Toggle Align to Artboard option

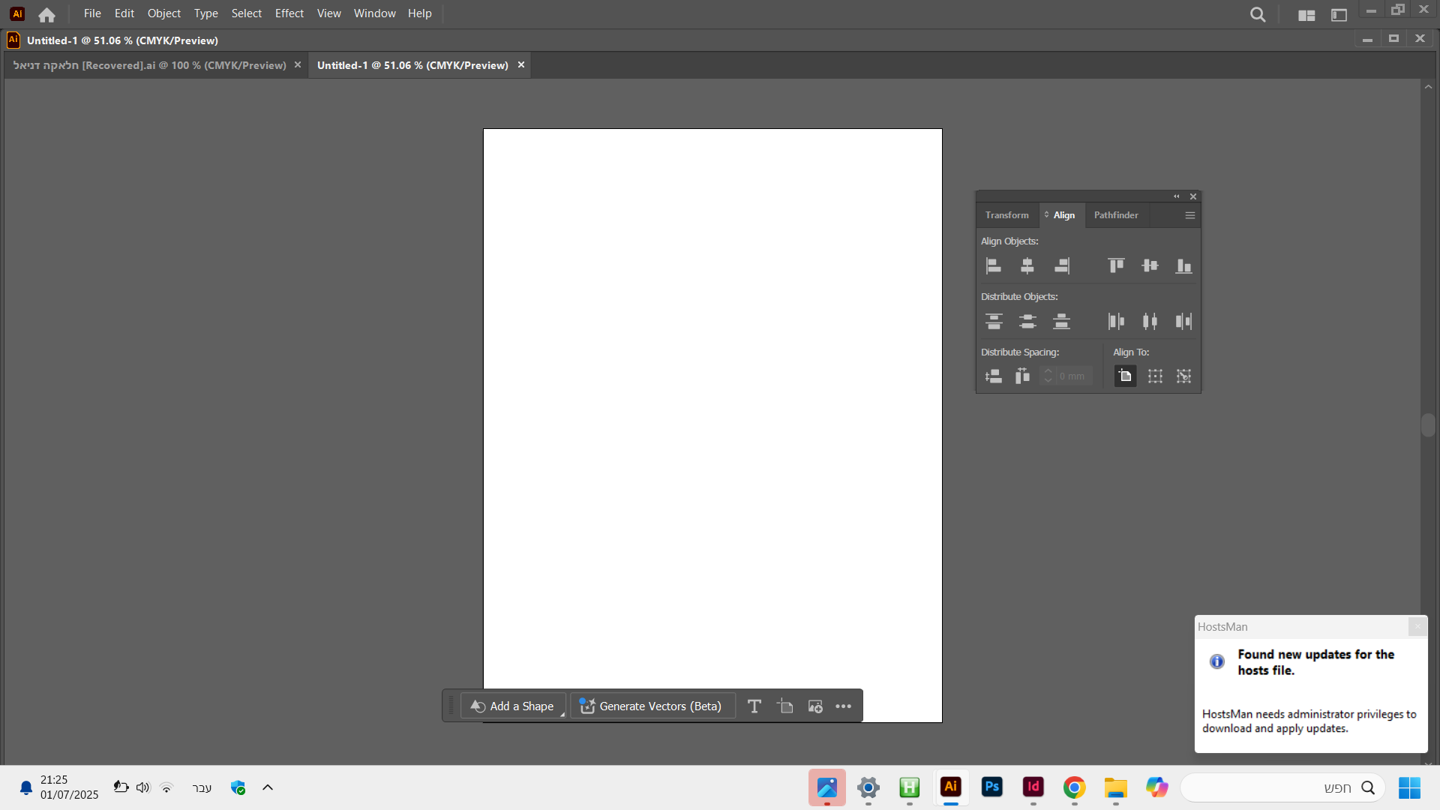click(1125, 376)
